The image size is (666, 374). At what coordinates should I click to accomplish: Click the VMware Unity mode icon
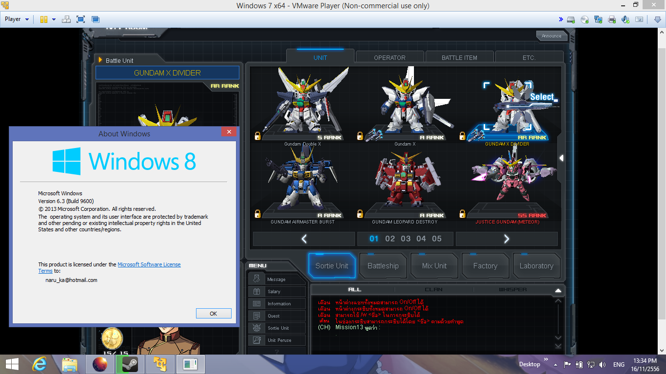point(96,19)
